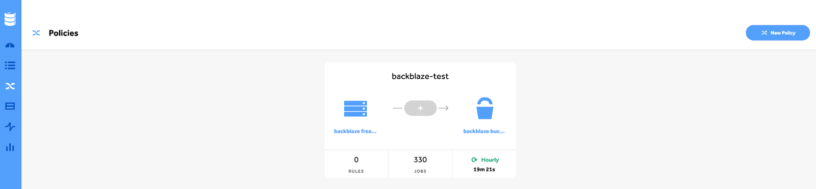Click the server source icon in policy card
The image size is (816, 189).
(355, 108)
